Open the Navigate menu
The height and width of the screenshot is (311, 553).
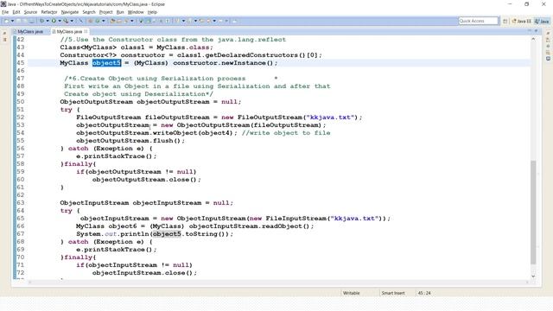tap(70, 12)
